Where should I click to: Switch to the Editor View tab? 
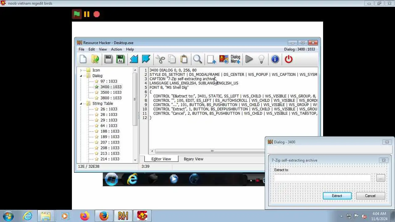pyautogui.click(x=161, y=159)
